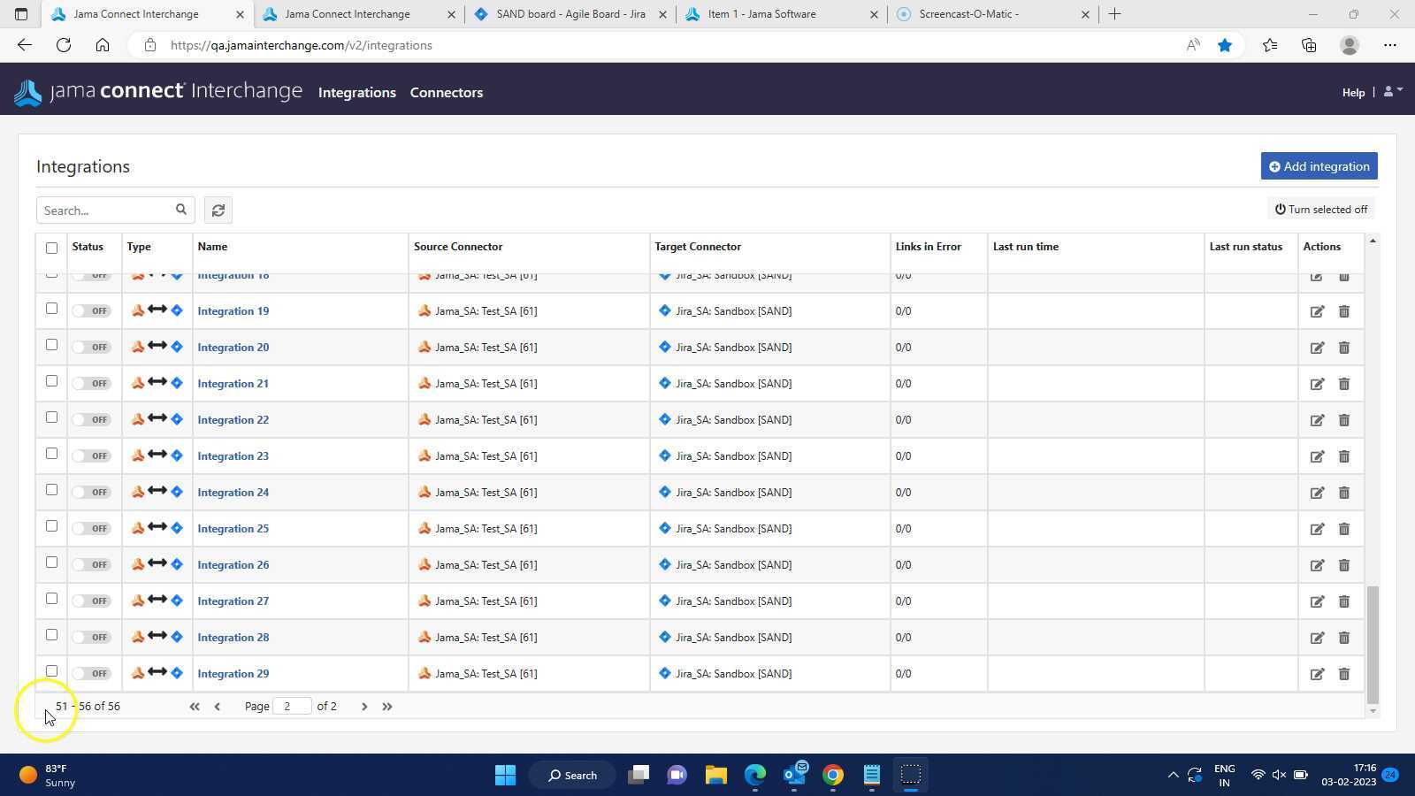Click the search magnifier icon
Screen dimensions: 1415x796
tap(180, 210)
